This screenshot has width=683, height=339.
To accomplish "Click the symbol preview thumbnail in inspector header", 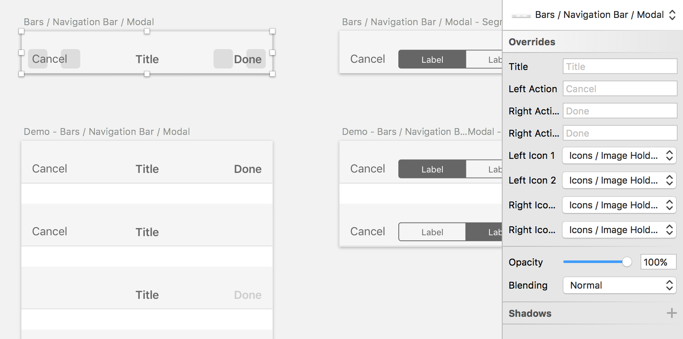I will 521,15.
